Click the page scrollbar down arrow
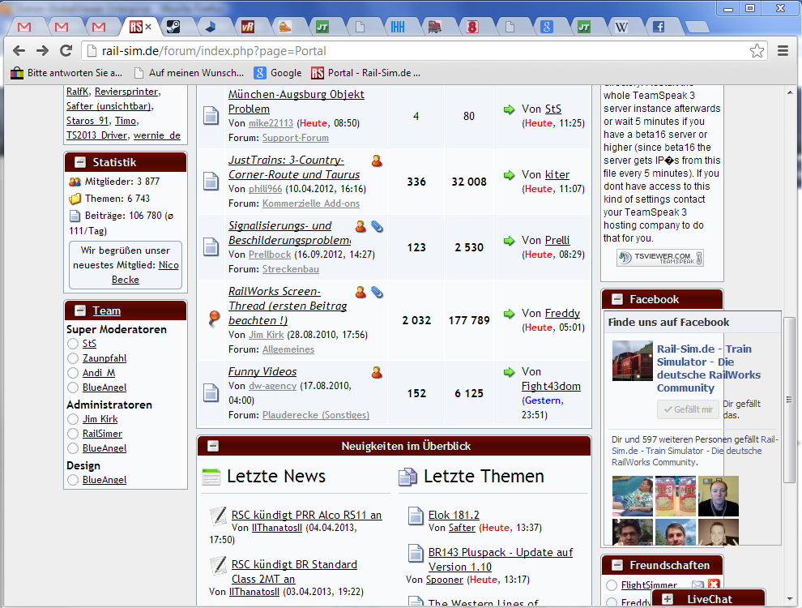The height and width of the screenshot is (608, 802). click(x=790, y=599)
